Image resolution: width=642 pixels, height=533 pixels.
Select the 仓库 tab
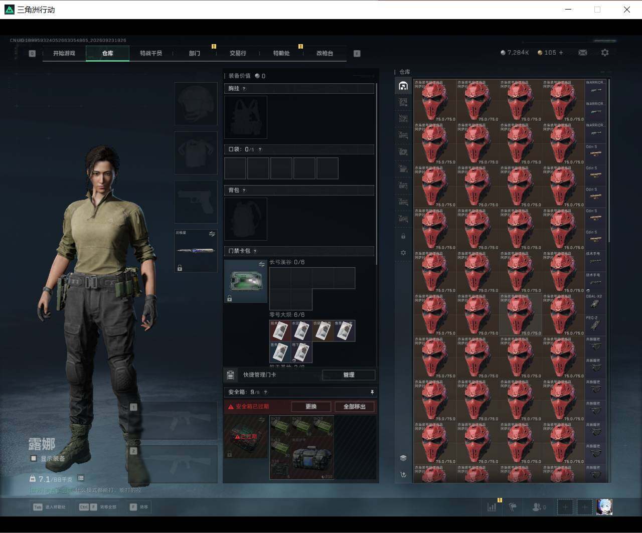coord(108,53)
